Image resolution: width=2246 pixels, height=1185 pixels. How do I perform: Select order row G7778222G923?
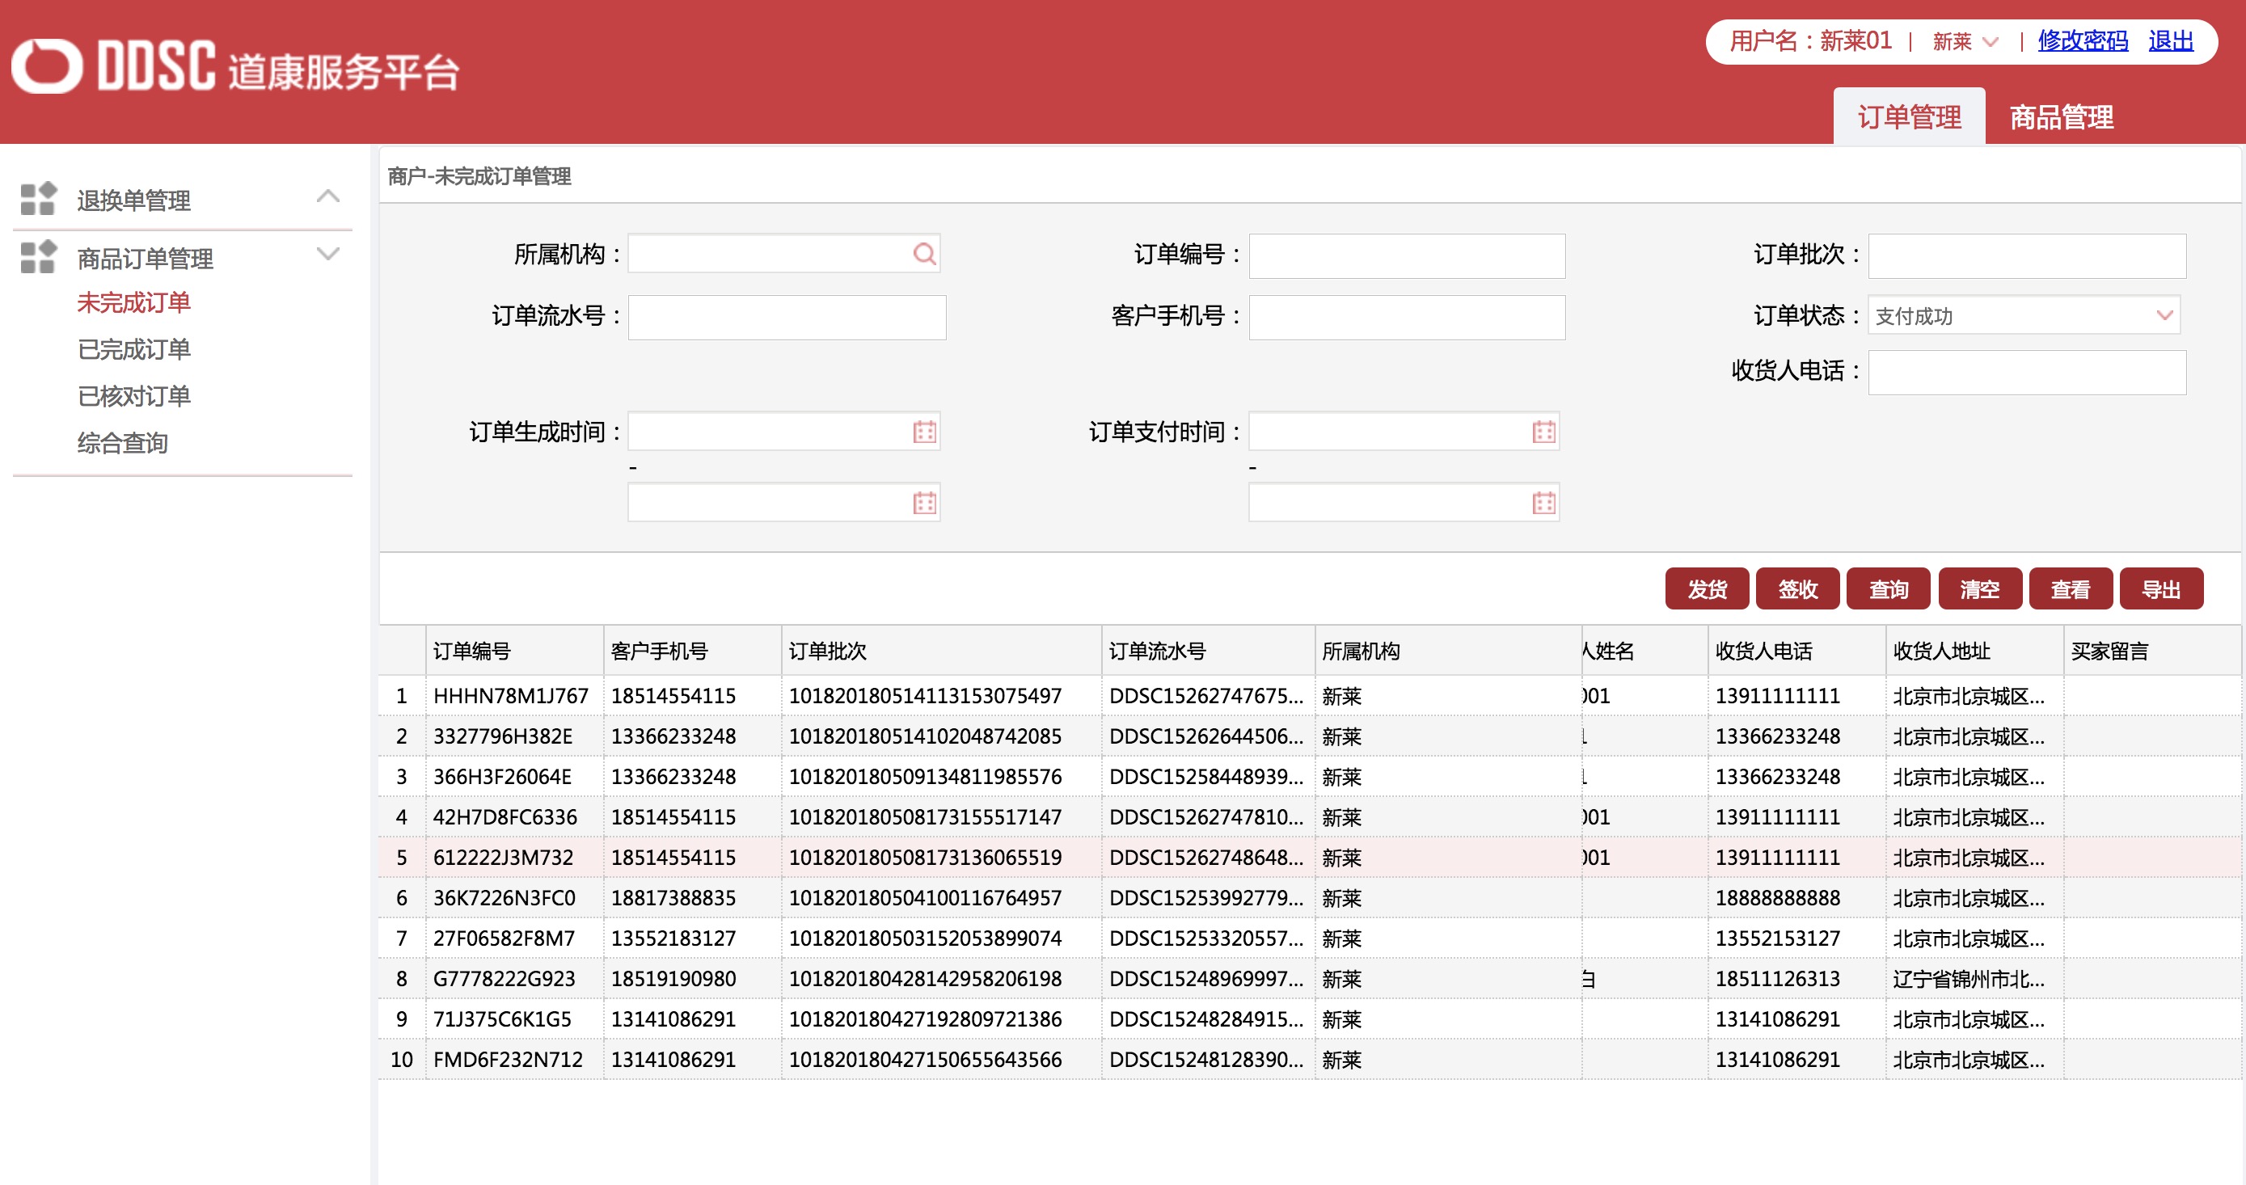pyautogui.click(x=1310, y=978)
